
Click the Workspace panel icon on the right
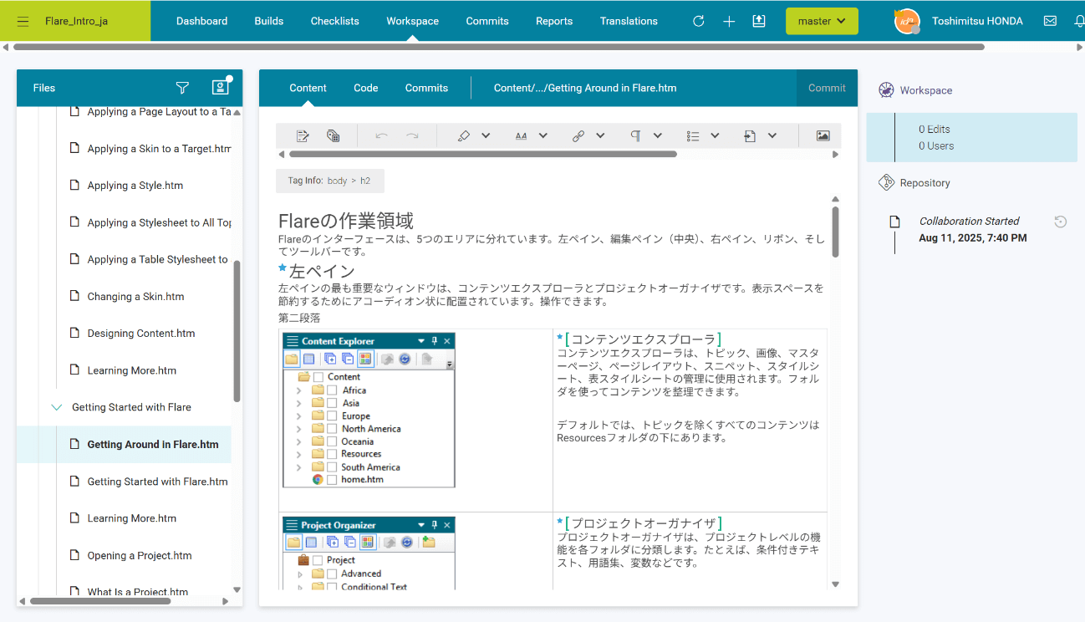click(x=886, y=90)
